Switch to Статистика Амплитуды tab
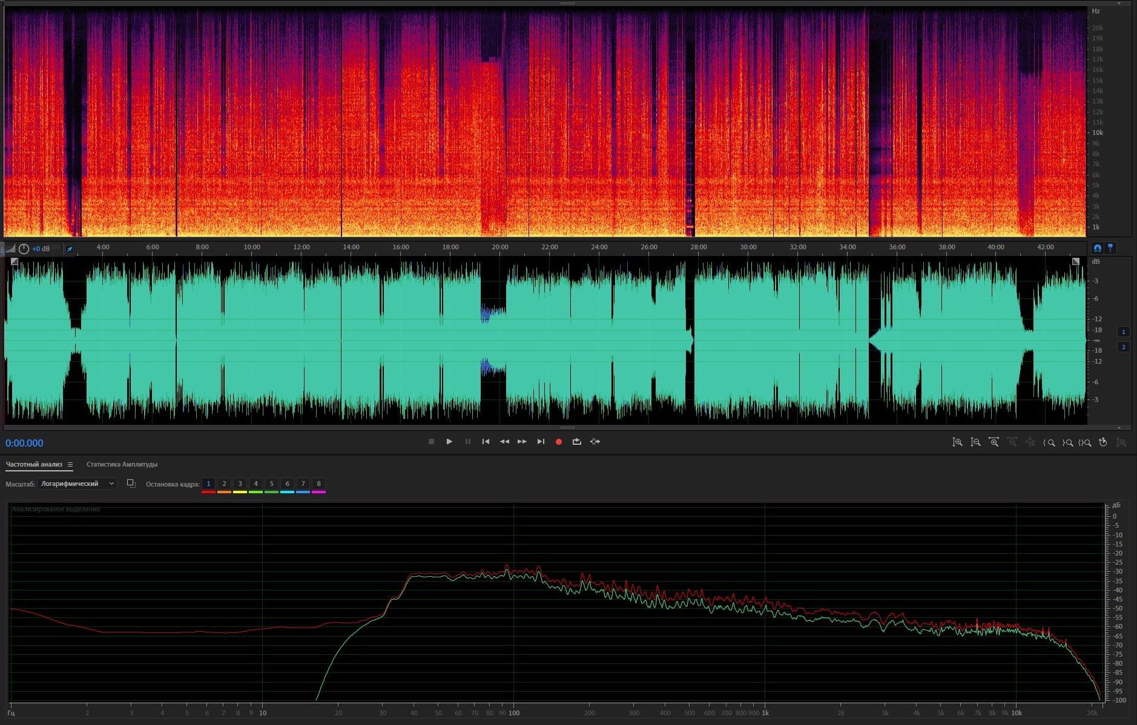Viewport: 1137px width, 725px height. [x=122, y=464]
